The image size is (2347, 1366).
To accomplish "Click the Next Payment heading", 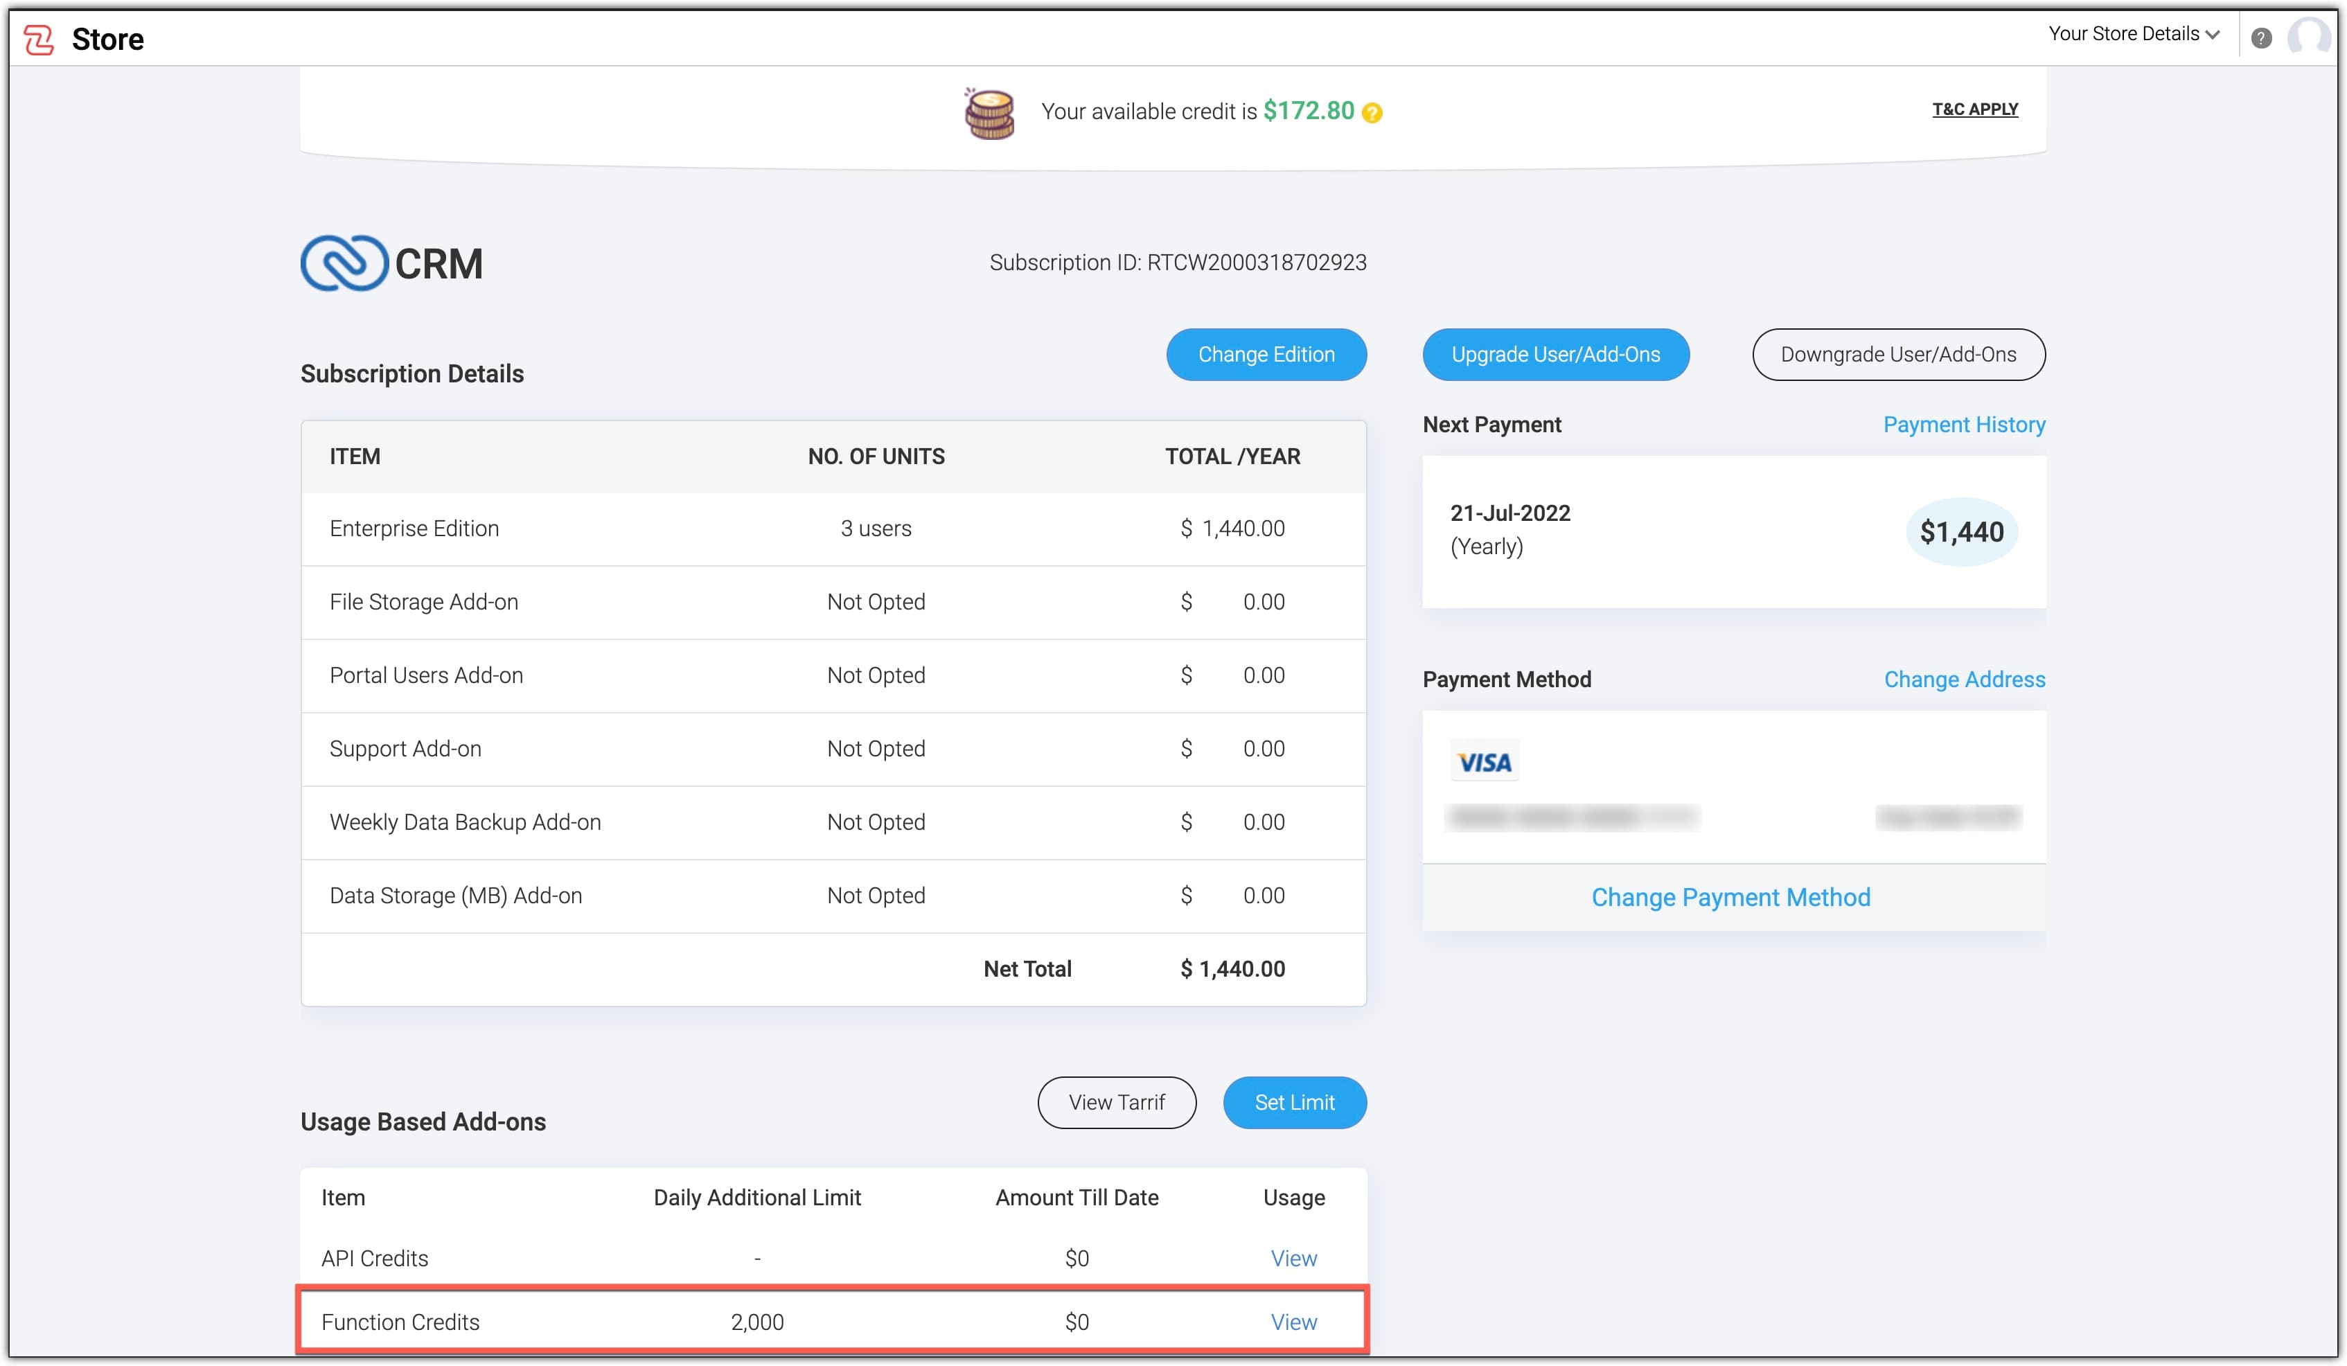I will pos(1491,425).
